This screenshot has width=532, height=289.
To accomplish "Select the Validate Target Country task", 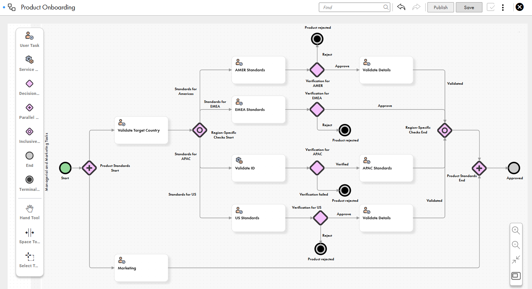I will (x=141, y=130).
